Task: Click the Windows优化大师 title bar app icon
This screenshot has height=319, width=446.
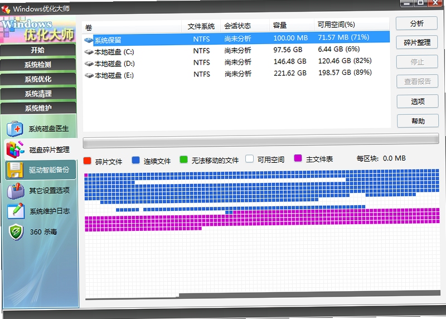Action: click(x=6, y=9)
